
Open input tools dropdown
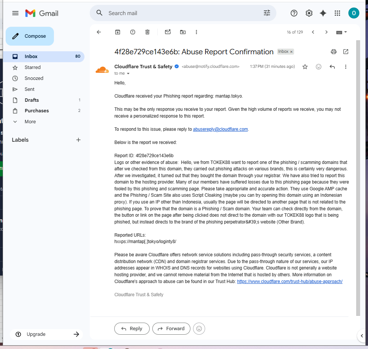pyautogui.click(x=342, y=32)
